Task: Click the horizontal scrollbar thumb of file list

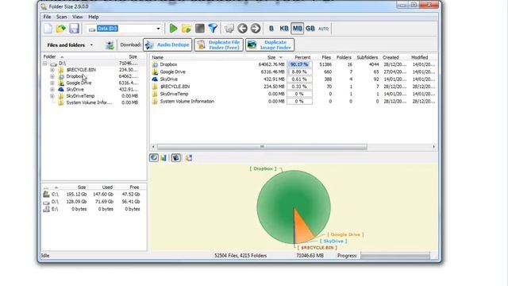Action: [262, 147]
